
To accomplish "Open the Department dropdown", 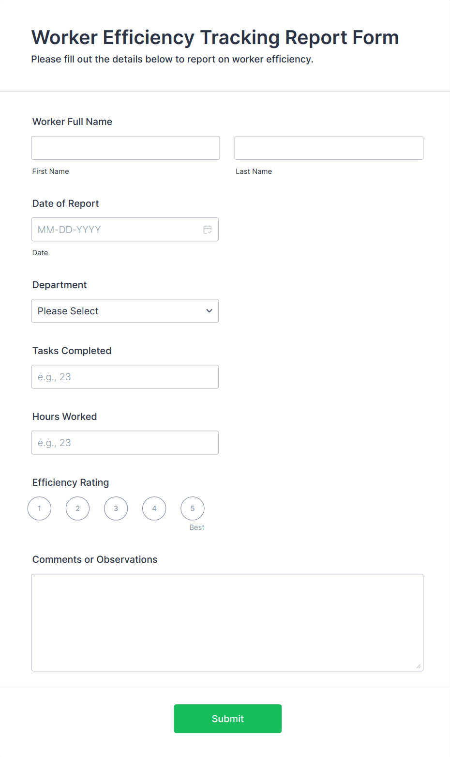I will click(125, 310).
